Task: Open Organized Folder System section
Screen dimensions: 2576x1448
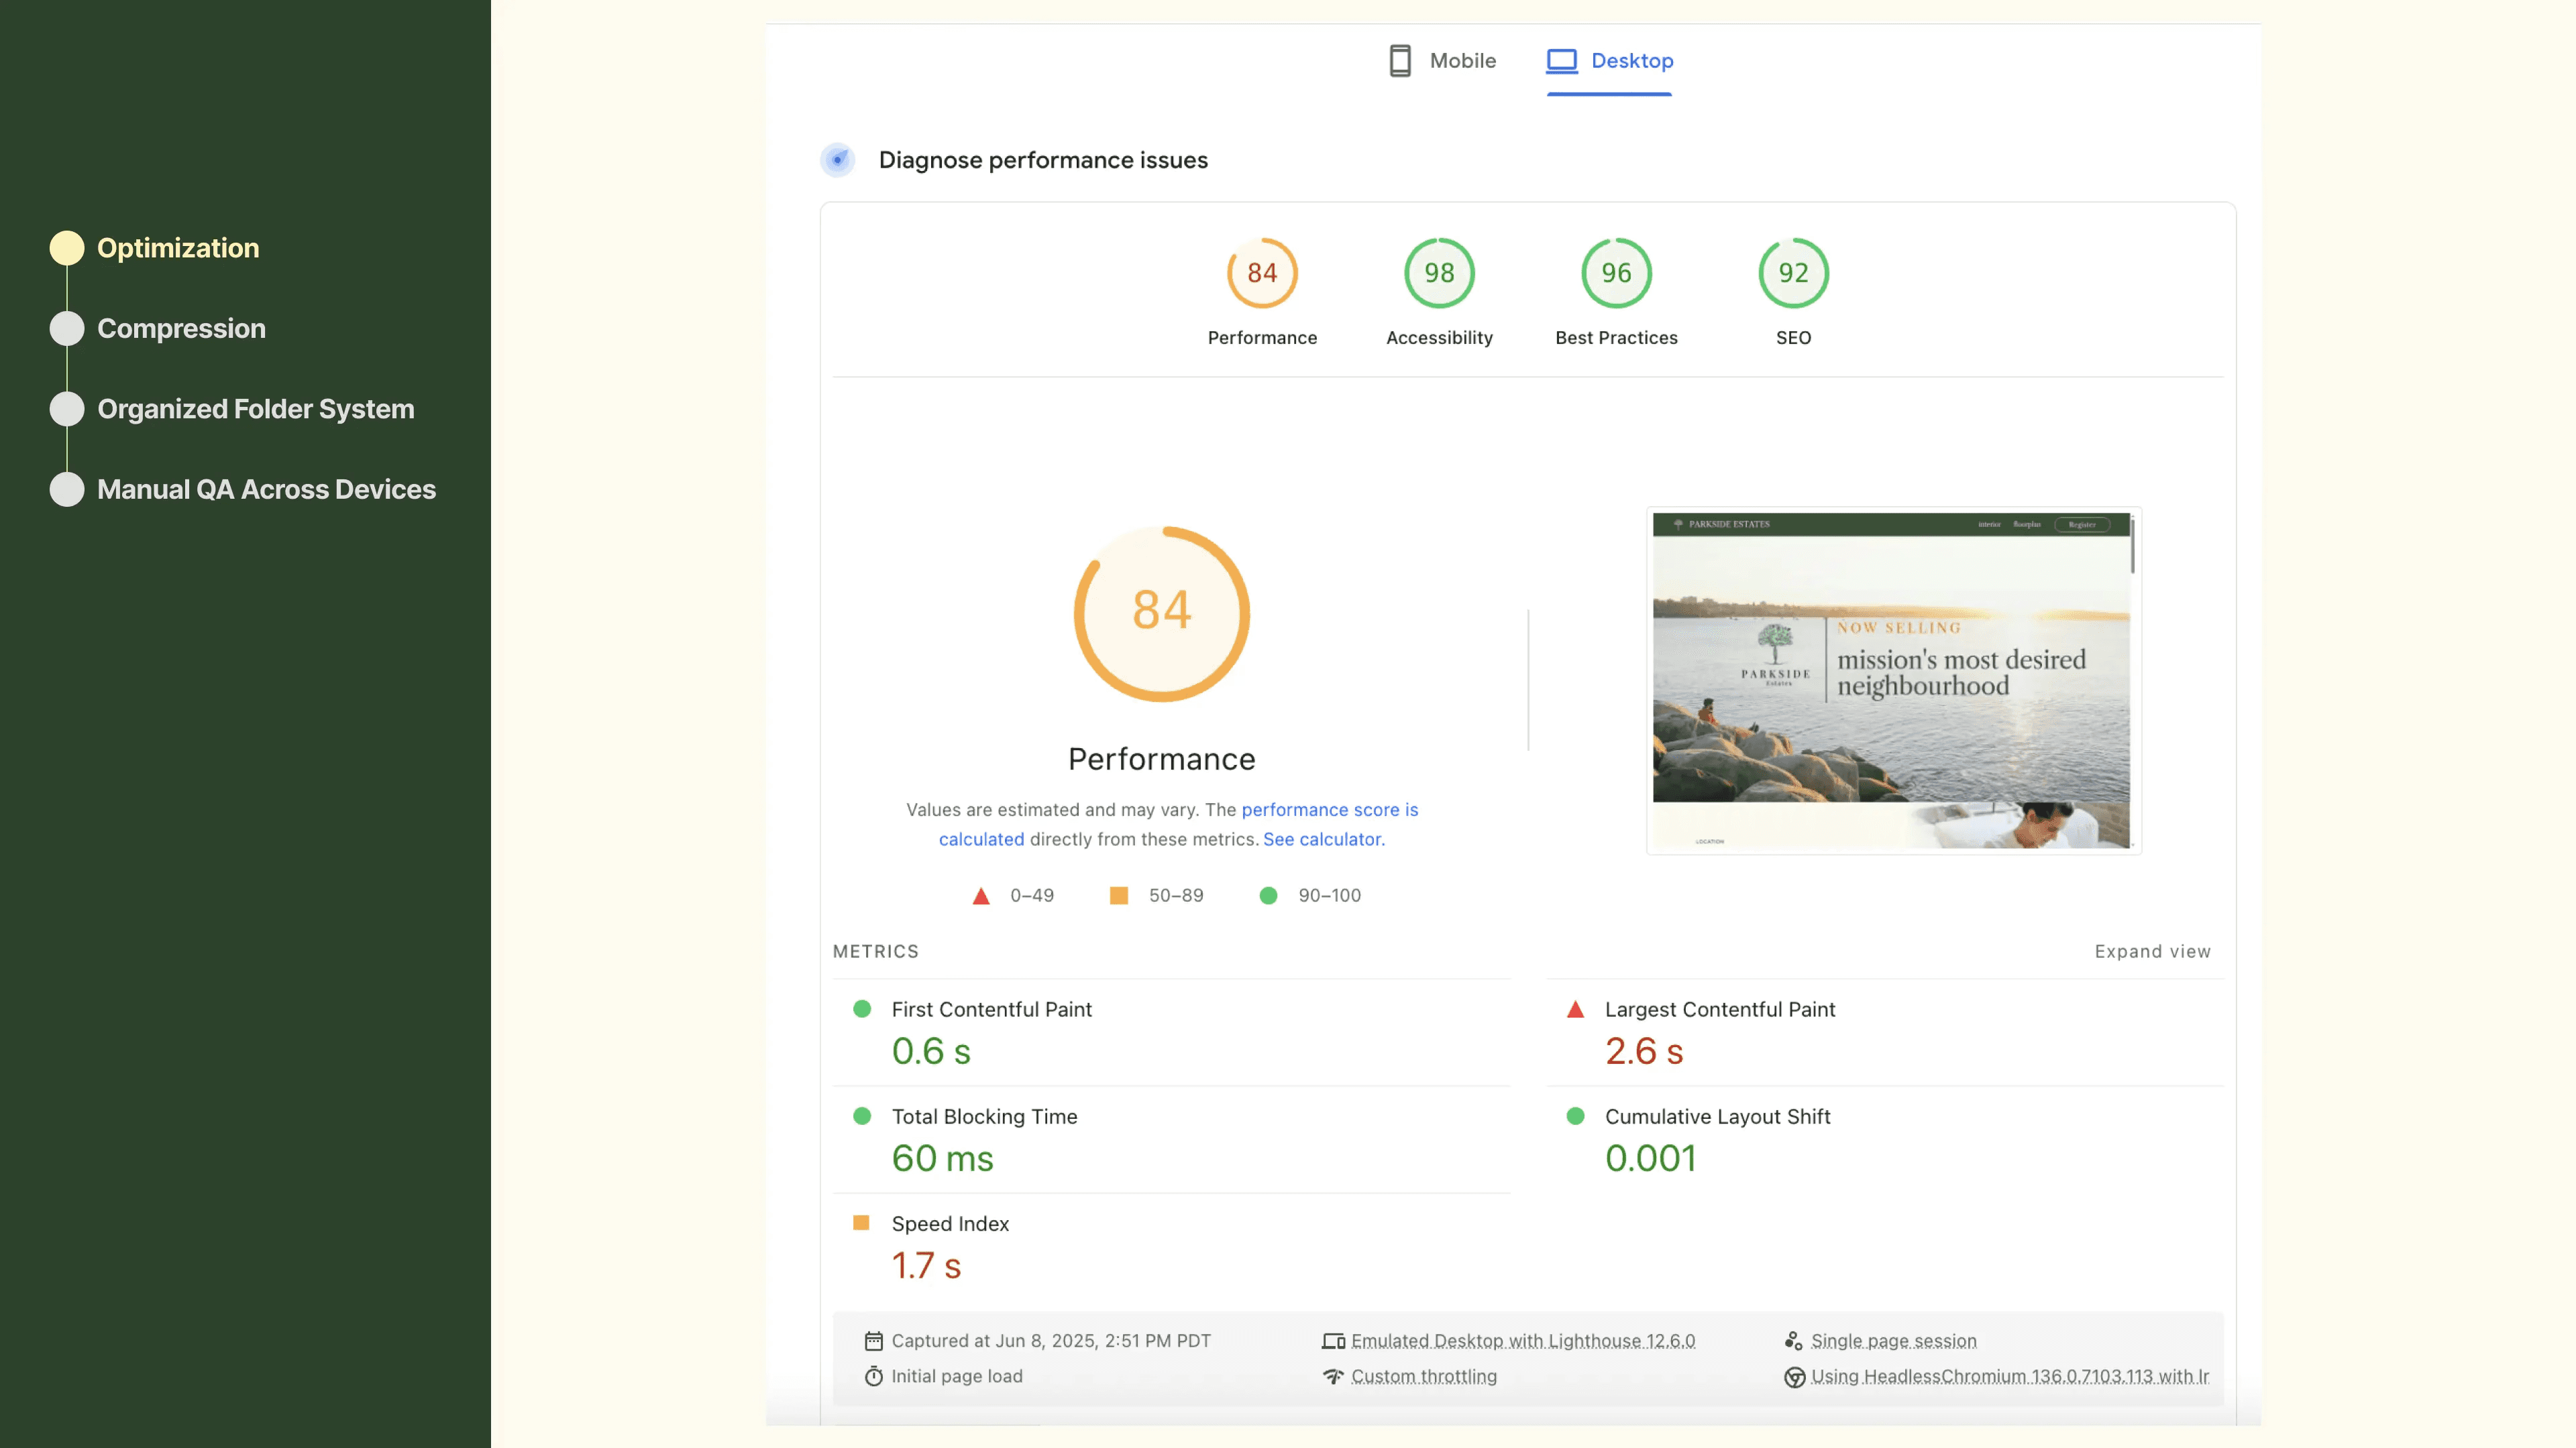Action: 255,409
